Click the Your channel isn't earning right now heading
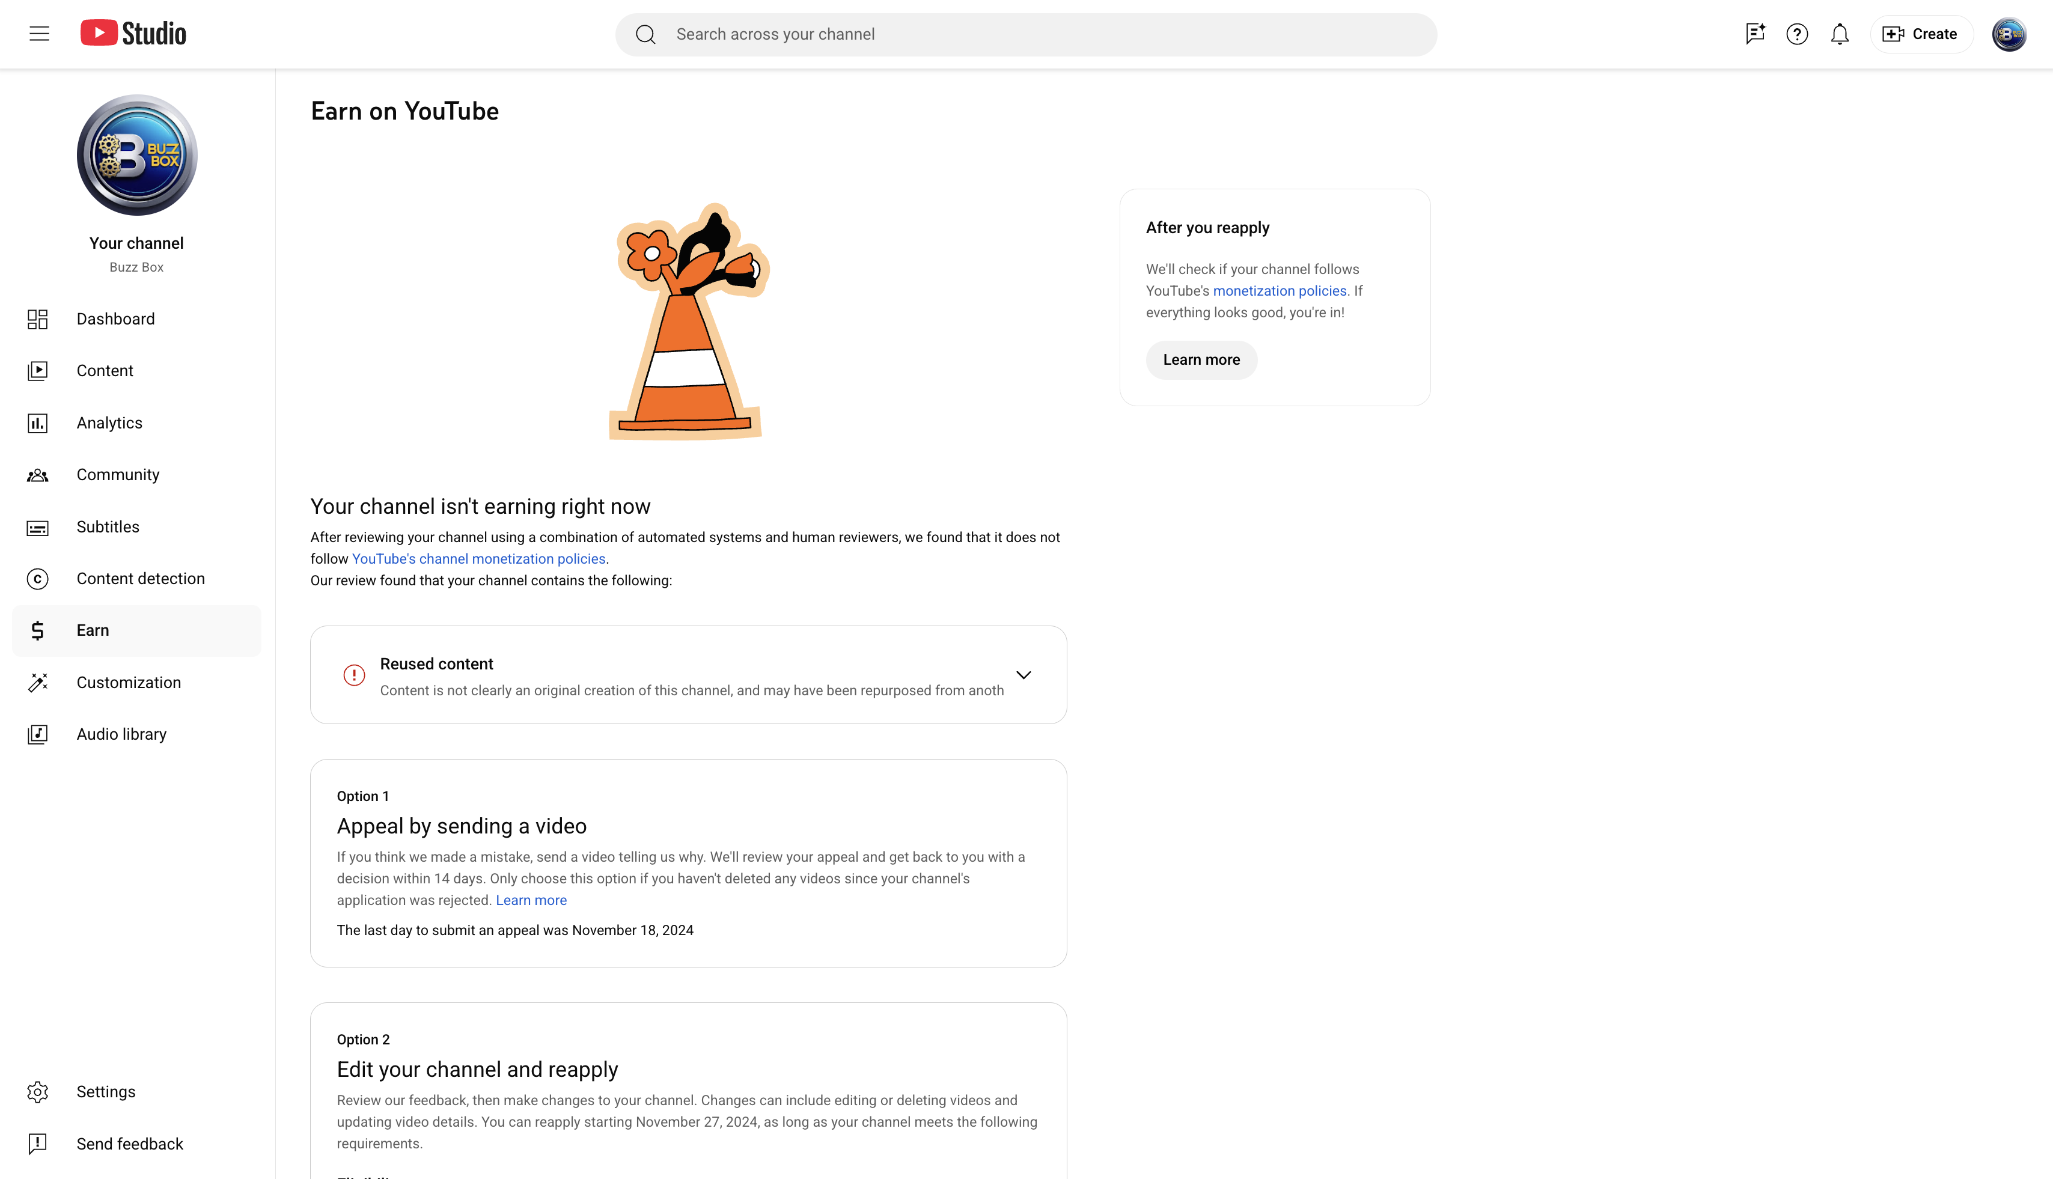Screen dimensions: 2053x1179 (480, 506)
